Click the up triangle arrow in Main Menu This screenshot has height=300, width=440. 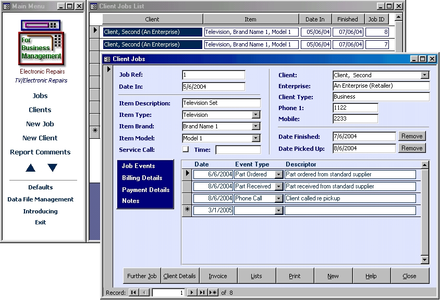point(31,168)
